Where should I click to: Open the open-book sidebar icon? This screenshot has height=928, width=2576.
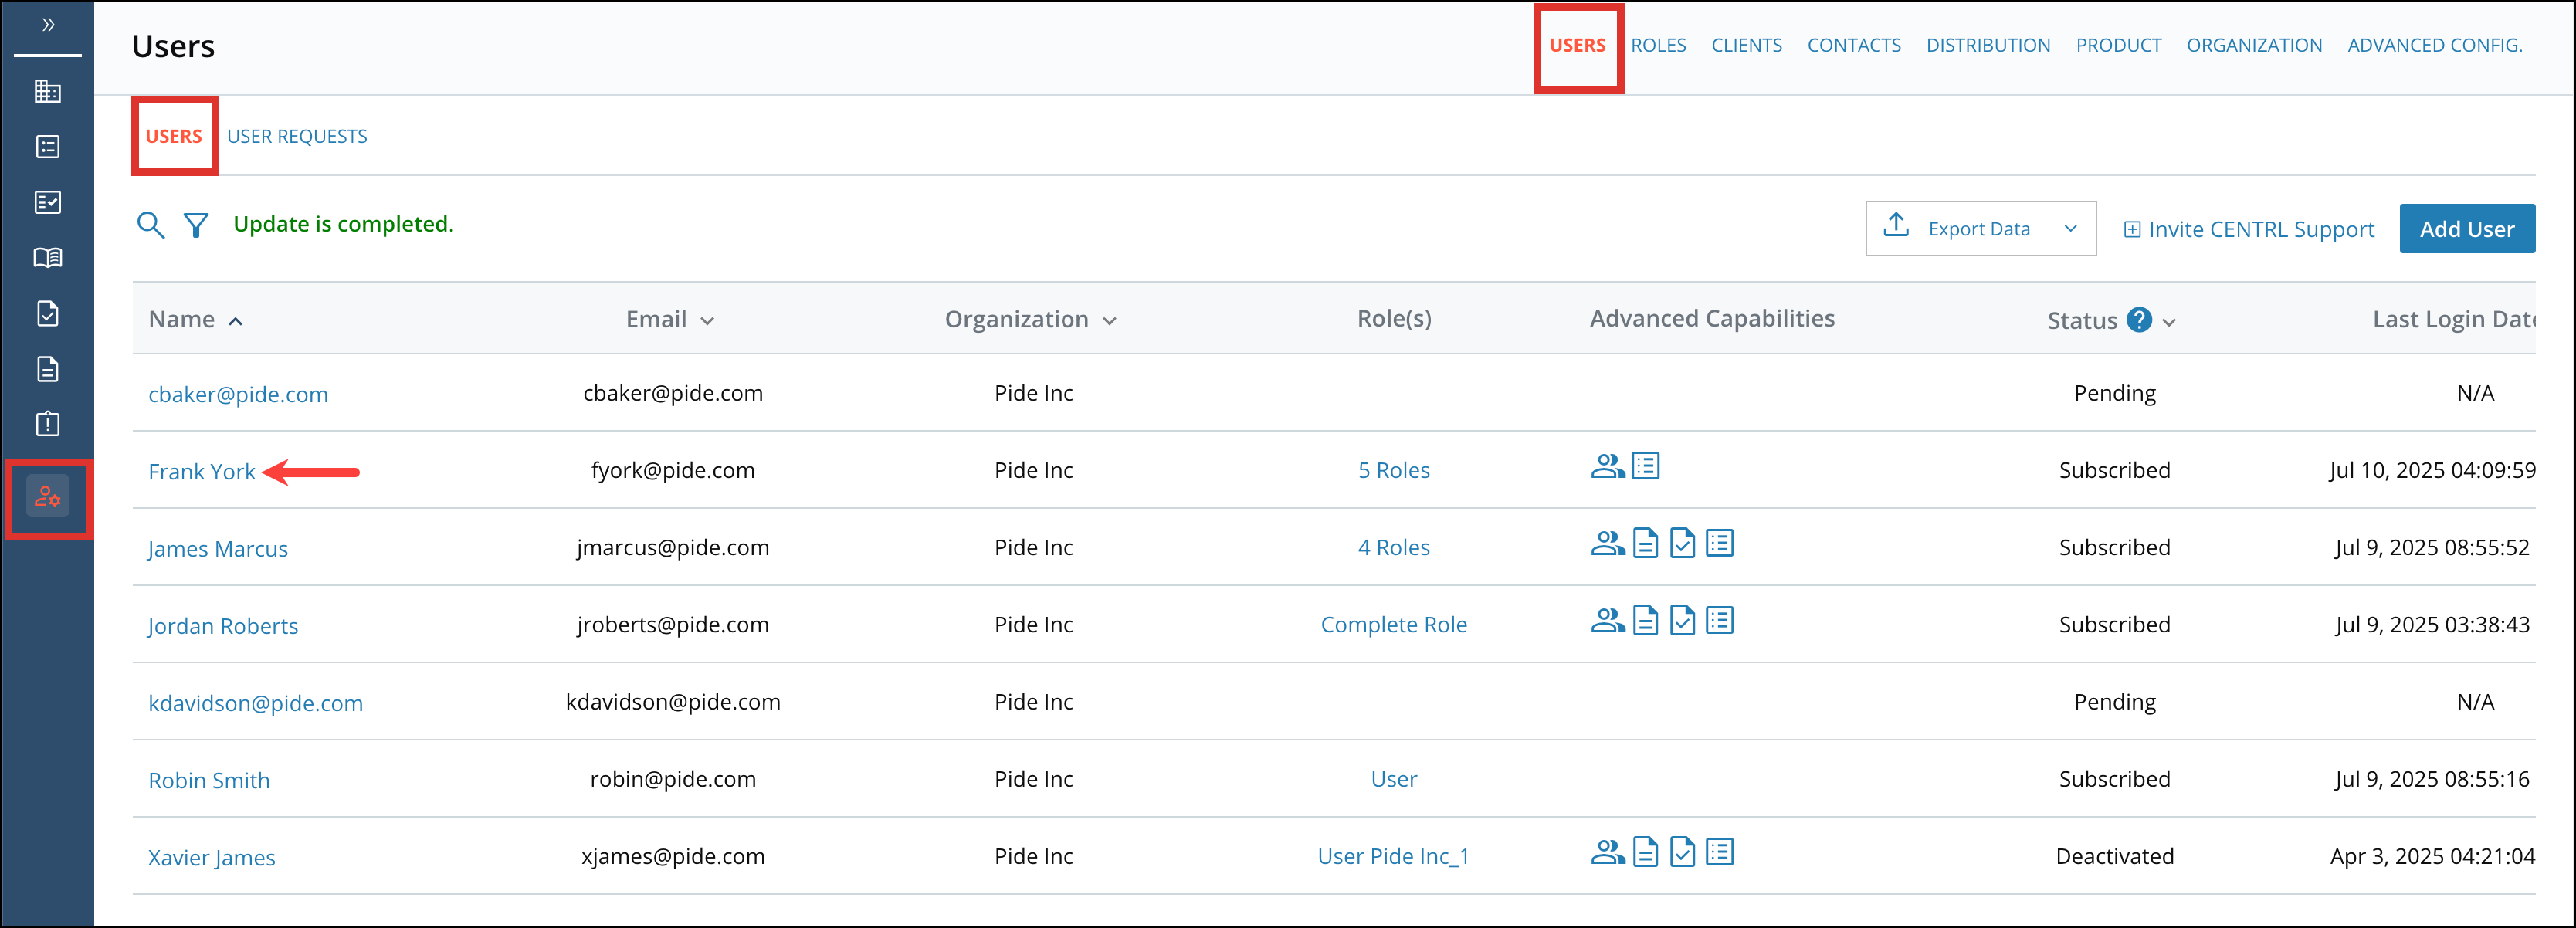[x=47, y=258]
